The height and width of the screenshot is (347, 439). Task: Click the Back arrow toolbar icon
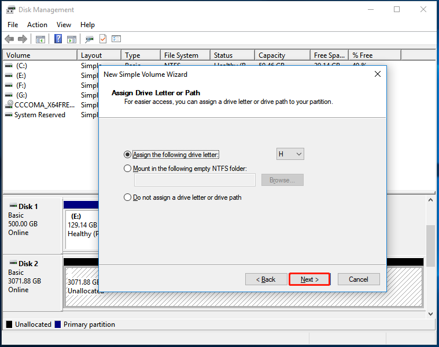pyautogui.click(x=9, y=39)
